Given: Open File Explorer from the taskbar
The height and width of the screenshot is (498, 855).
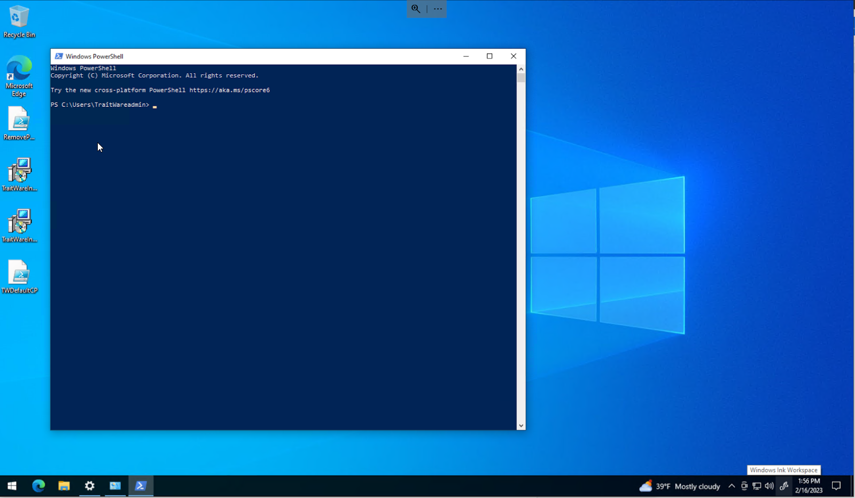Looking at the screenshot, I should click(x=64, y=486).
